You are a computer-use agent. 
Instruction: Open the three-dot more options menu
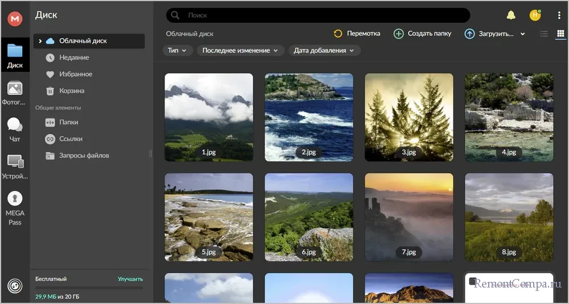coord(559,15)
